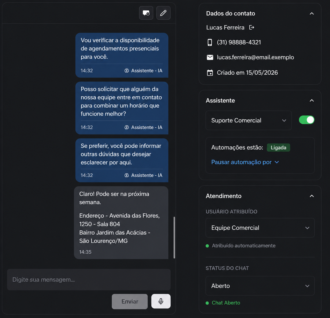Click the Chat Aberto status text
Image resolution: width=330 pixels, height=318 pixels.
click(x=226, y=303)
